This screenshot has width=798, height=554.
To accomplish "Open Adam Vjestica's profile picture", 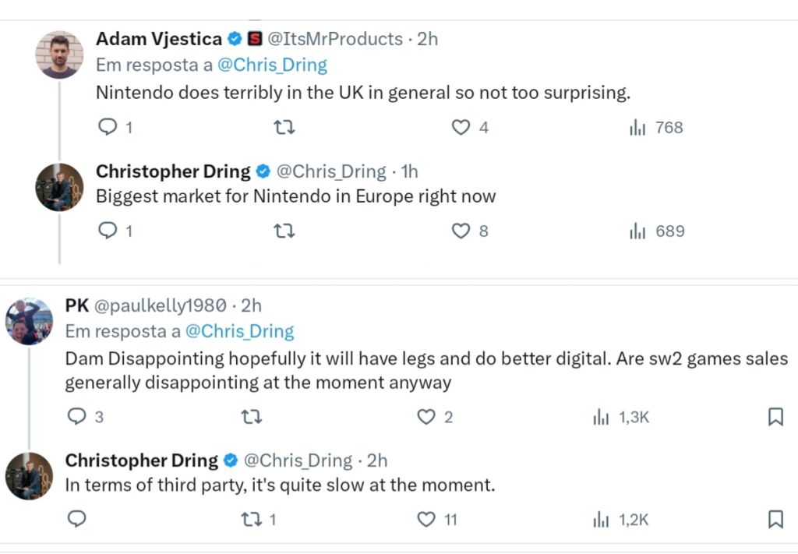I will 59,54.
